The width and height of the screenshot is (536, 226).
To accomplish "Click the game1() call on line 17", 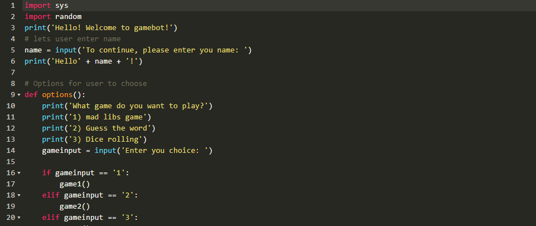I will point(74,184).
